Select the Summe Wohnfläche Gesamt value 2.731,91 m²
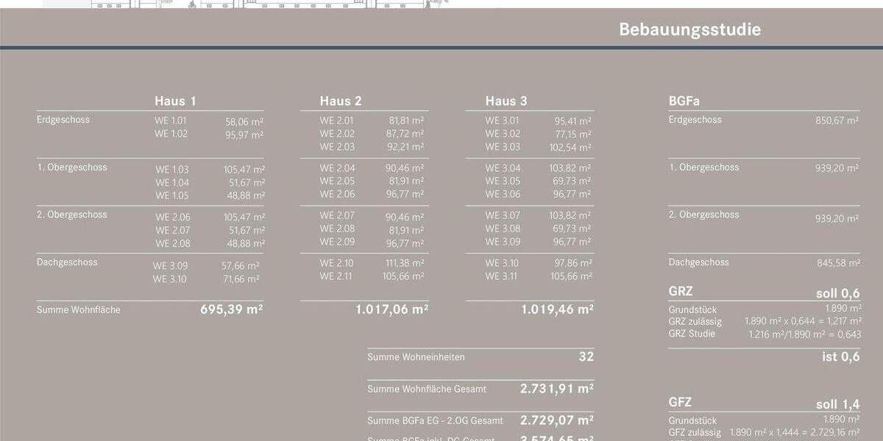Screen dimensions: 883x441 (x=556, y=388)
